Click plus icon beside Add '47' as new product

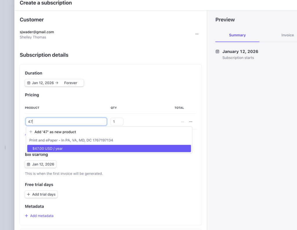(x=31, y=132)
